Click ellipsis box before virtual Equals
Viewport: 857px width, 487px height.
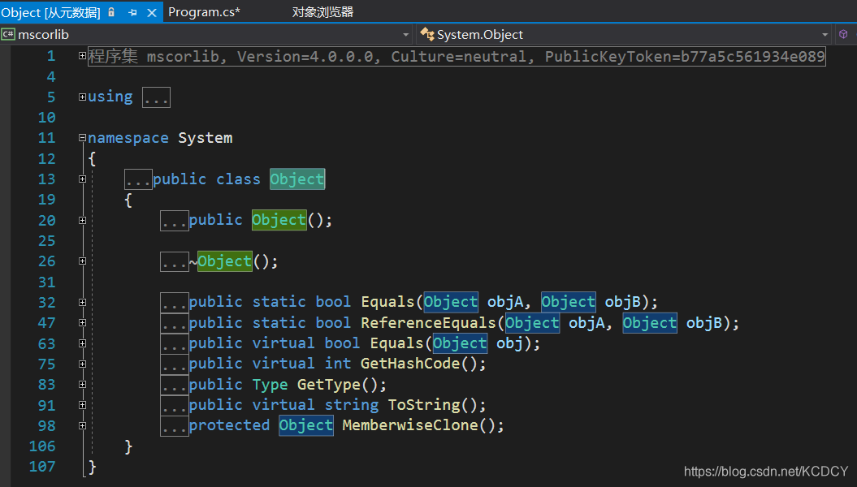(x=175, y=343)
